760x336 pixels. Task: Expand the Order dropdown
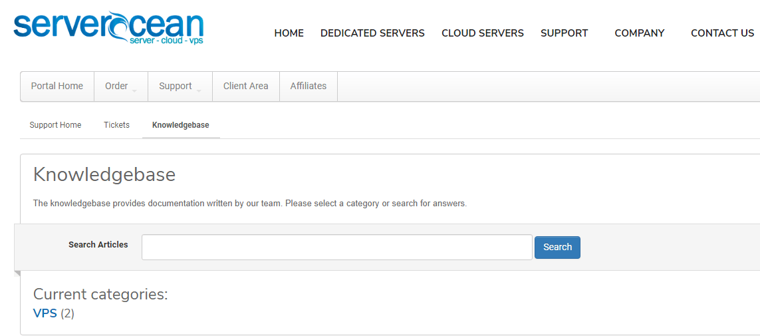coord(121,86)
